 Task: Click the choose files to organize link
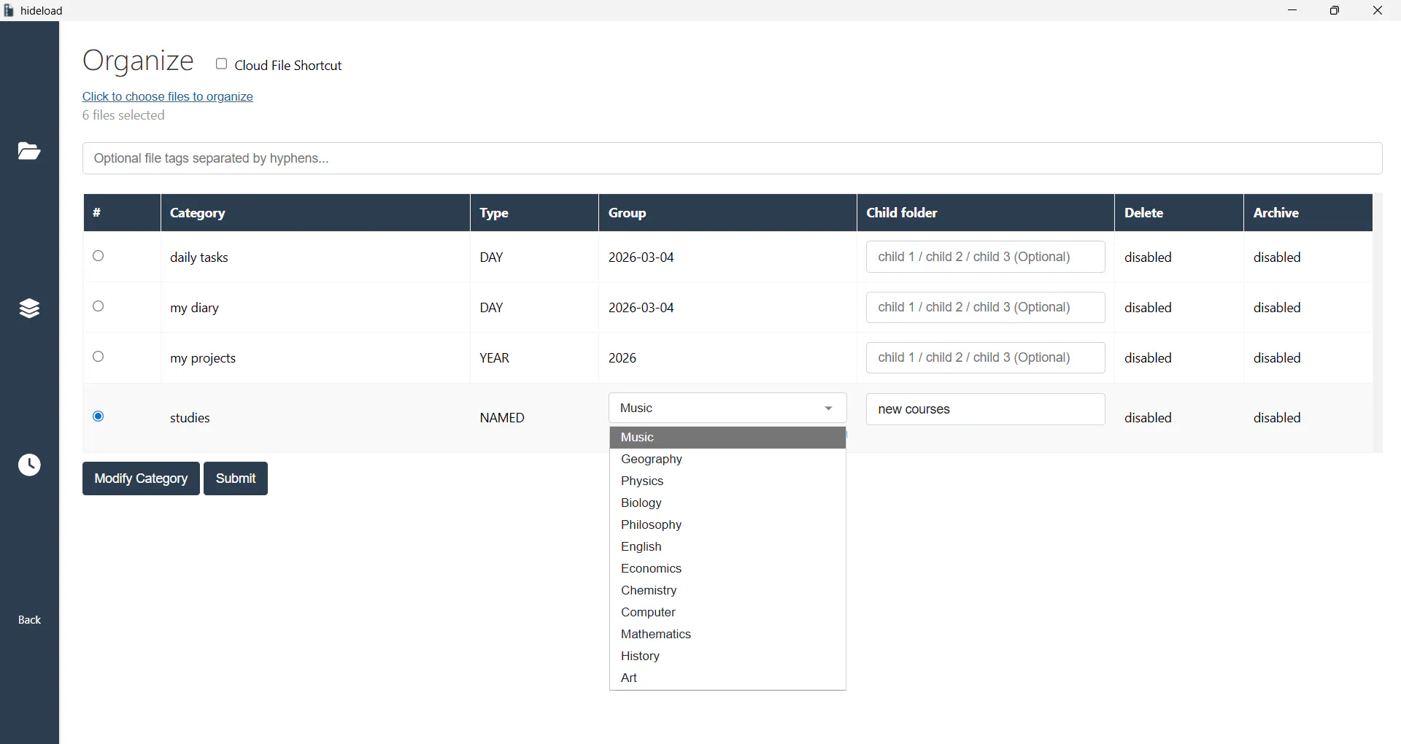(168, 96)
